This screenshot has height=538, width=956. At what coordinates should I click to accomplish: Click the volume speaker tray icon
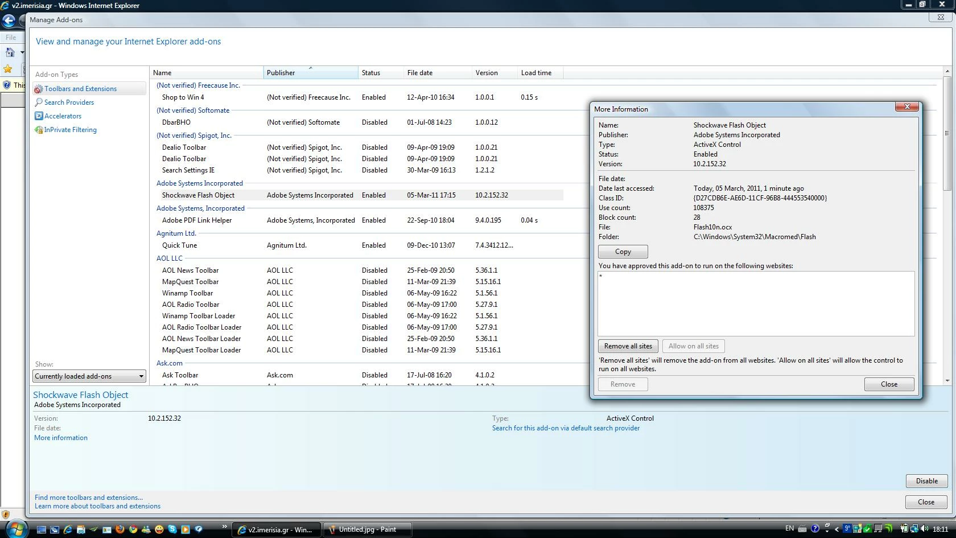tap(924, 529)
